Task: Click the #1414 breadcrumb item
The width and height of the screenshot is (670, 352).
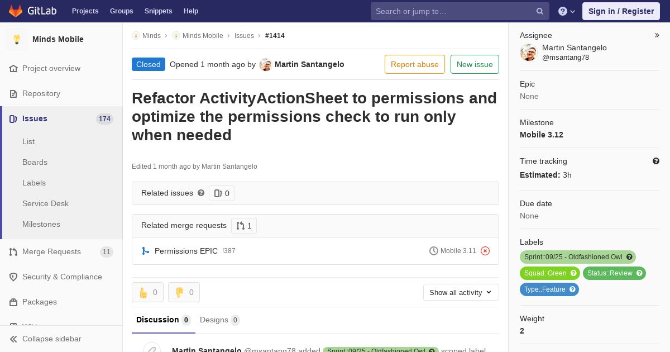Action: [275, 36]
